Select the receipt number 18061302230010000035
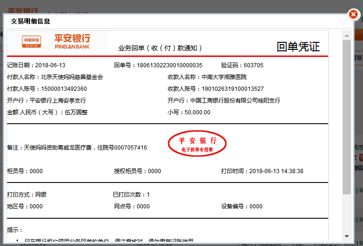Screen dimensions: 363x246 tap(170, 65)
